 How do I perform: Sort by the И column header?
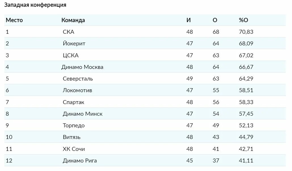click(188, 20)
